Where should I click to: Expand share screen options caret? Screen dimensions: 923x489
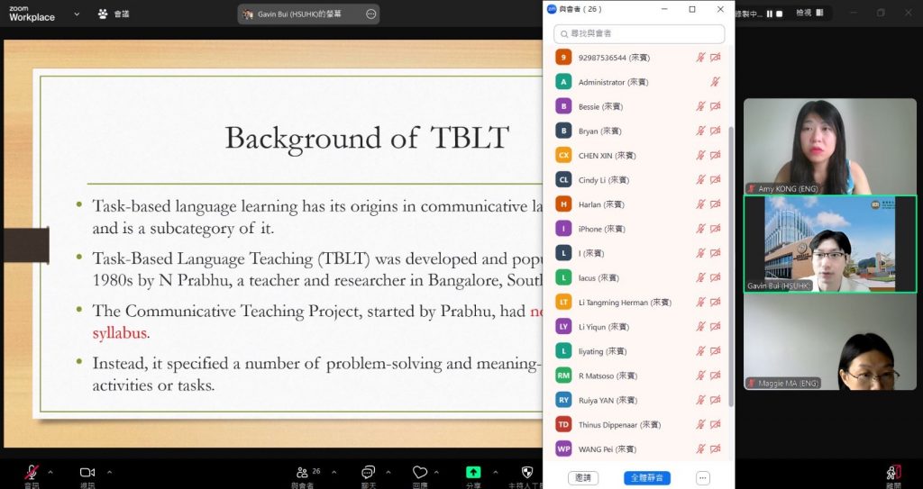tap(495, 472)
